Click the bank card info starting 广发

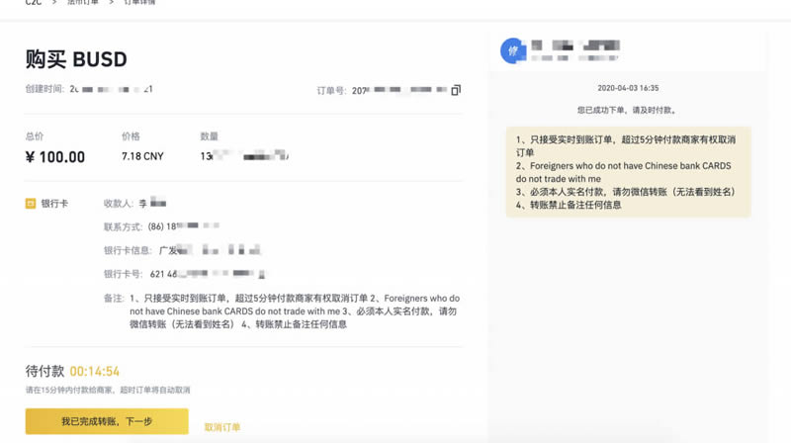pos(210,250)
